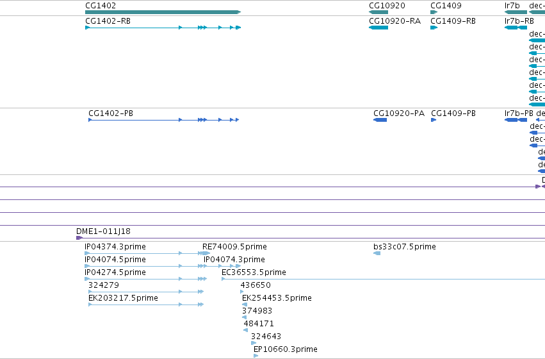Select the CG10920-RA transcript glyph
Image resolution: width=545 pixels, height=359 pixels.
pyautogui.click(x=378, y=28)
